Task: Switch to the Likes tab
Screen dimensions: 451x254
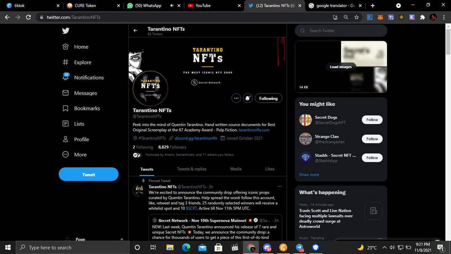Action: 270,169
